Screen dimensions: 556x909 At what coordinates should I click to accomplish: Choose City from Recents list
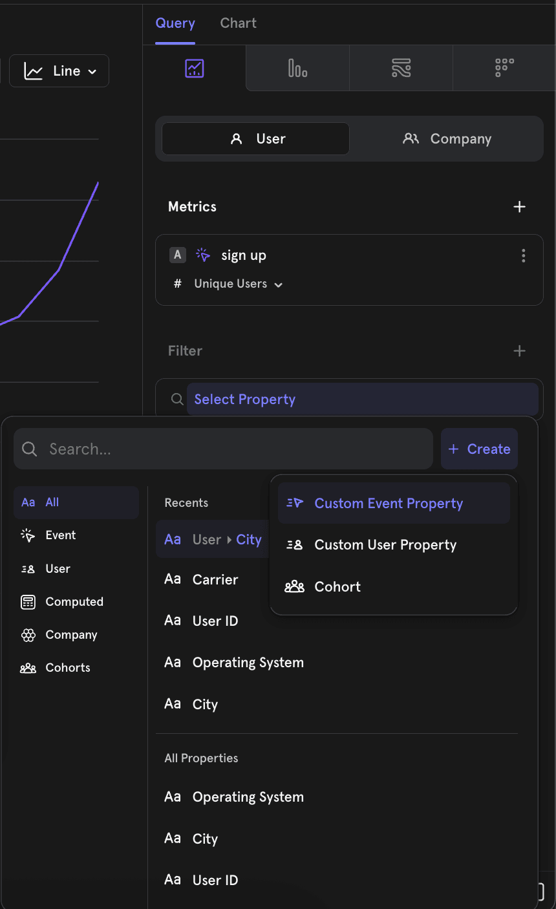pos(204,704)
